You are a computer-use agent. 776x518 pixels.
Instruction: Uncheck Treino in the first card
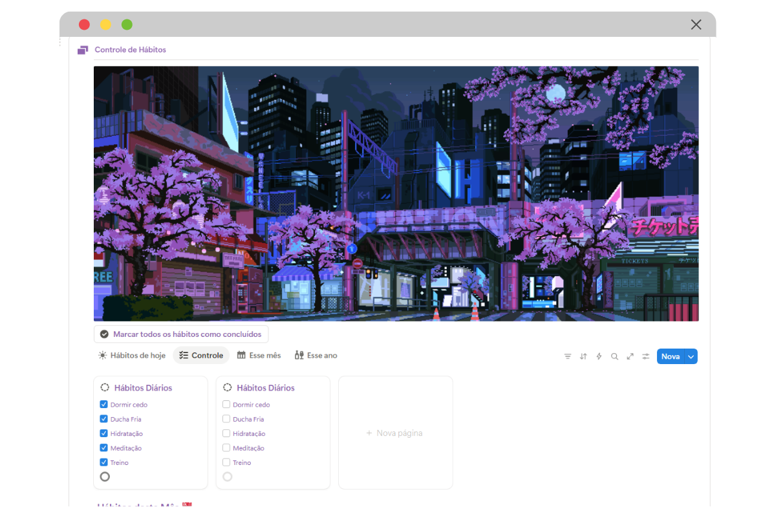[x=103, y=462]
